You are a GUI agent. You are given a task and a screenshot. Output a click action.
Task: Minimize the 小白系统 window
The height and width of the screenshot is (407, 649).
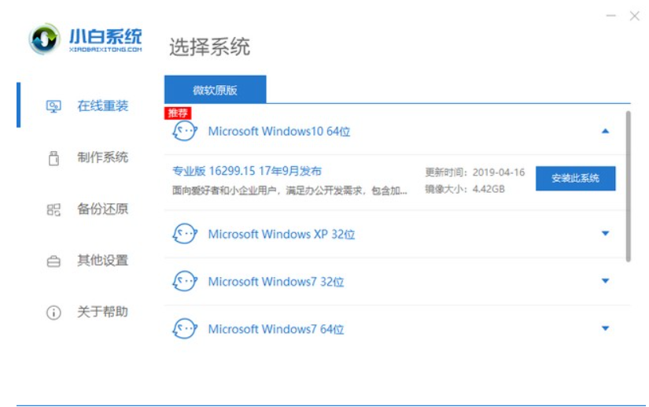[611, 16]
